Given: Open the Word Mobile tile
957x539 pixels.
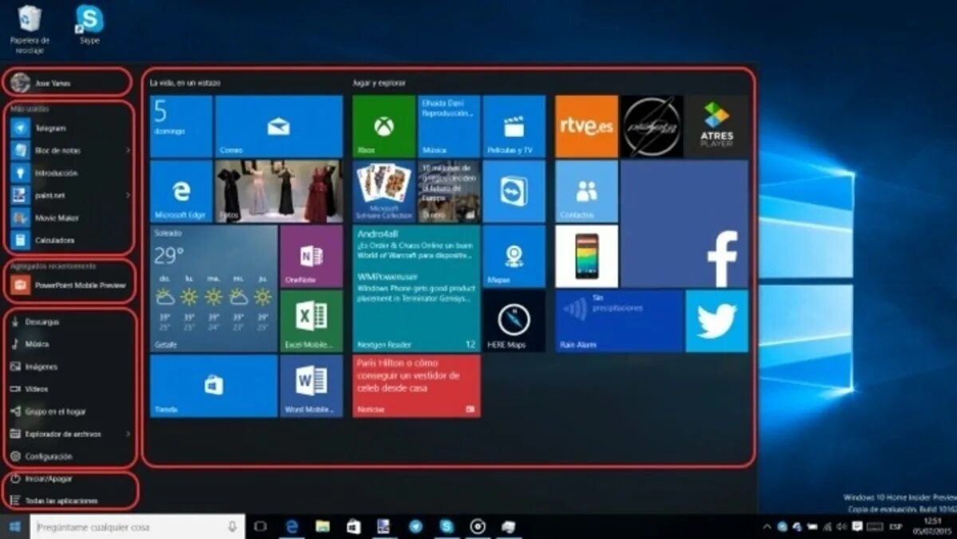Looking at the screenshot, I should pos(311,386).
